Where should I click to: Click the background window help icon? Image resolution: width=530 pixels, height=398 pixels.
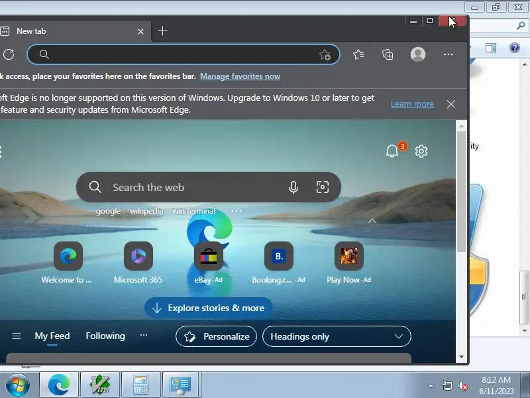coord(515,48)
